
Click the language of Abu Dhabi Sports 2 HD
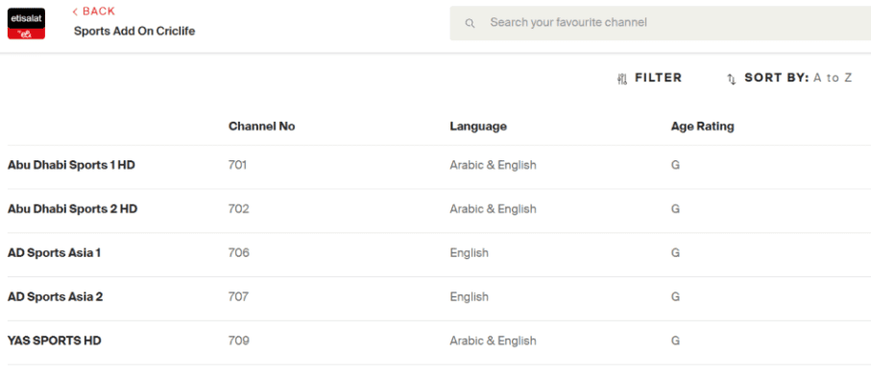494,209
